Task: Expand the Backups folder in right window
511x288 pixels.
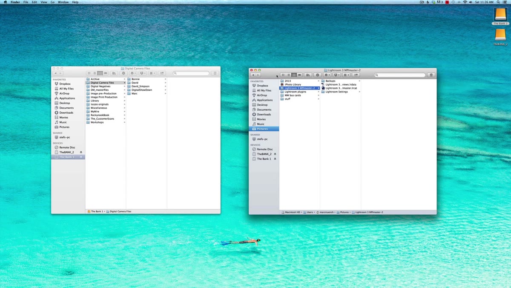Action: click(359, 81)
